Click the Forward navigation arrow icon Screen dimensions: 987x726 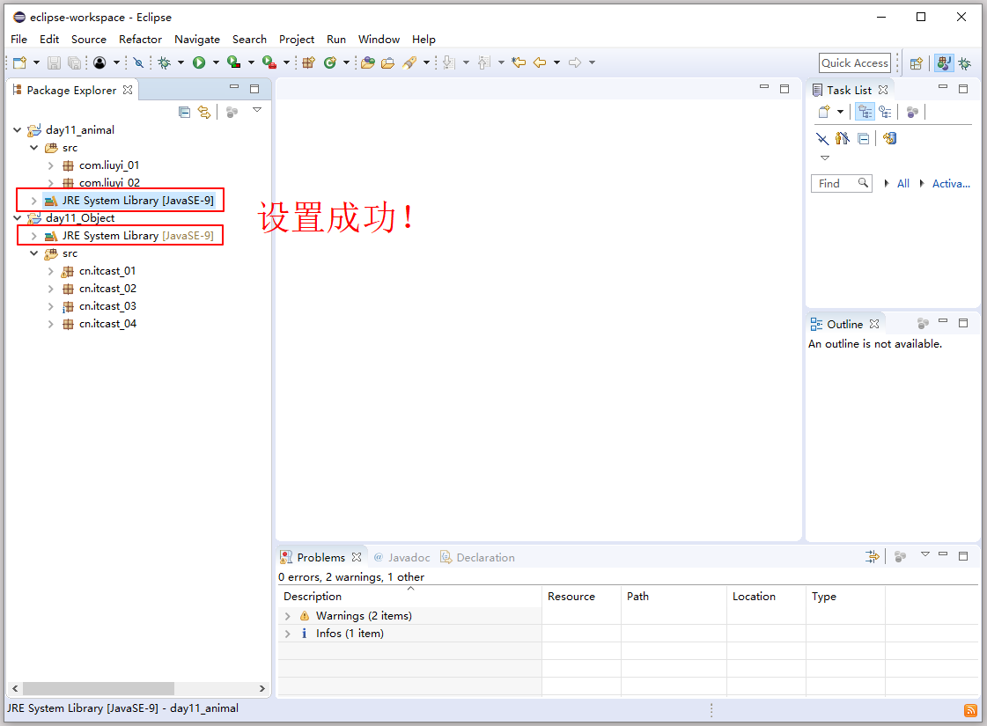575,62
